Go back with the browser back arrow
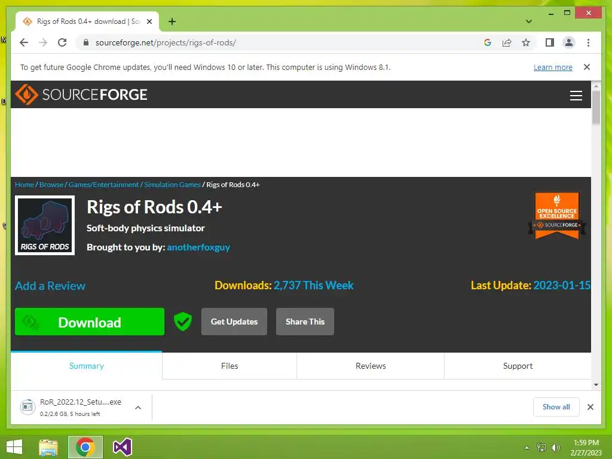 [24, 42]
